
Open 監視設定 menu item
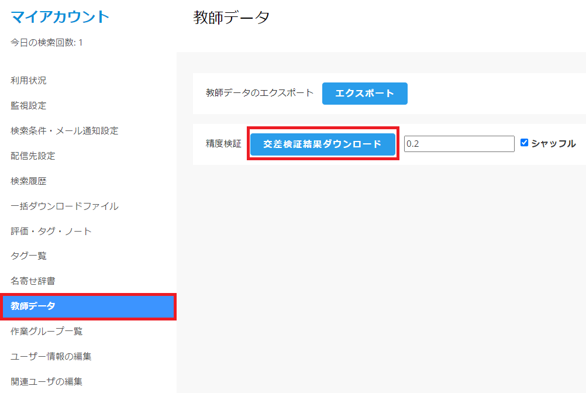click(x=29, y=106)
